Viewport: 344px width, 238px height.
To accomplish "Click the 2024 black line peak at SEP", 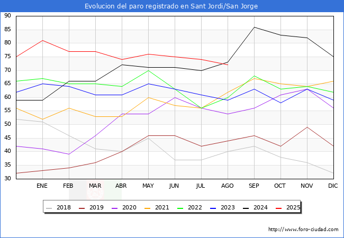I will click(x=254, y=27).
